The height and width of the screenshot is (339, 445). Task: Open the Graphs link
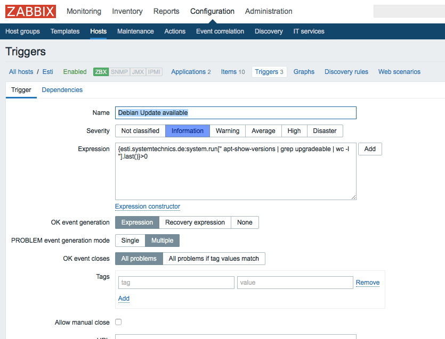[304, 72]
